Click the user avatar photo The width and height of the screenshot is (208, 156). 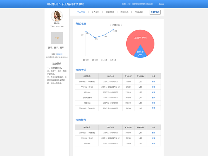tap(57, 16)
